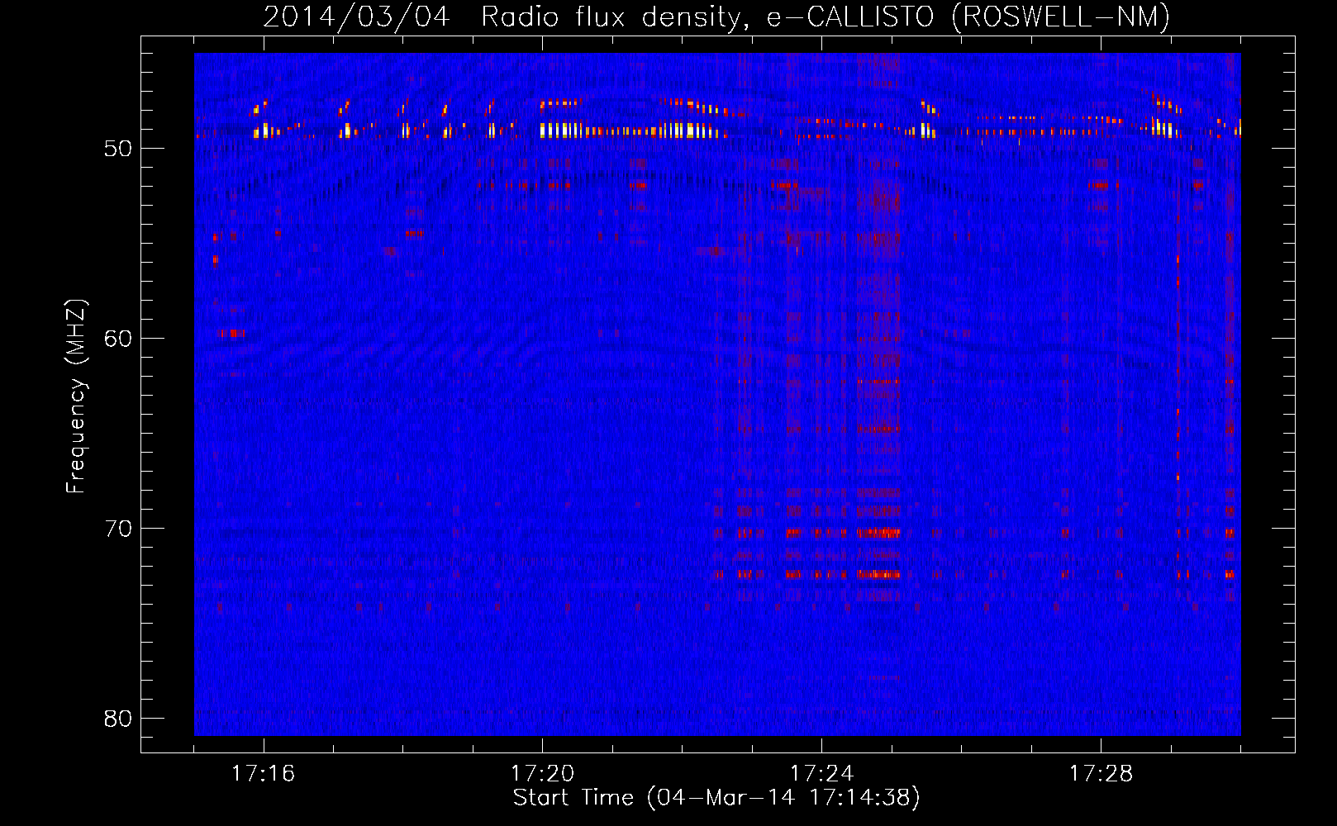Click the 04-Mar-14 17:14:38 start timestamp
1337x826 pixels.
click(783, 798)
